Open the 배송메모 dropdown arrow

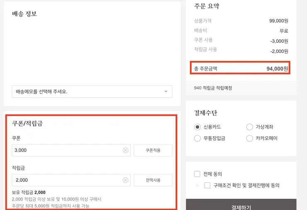pos(166,92)
